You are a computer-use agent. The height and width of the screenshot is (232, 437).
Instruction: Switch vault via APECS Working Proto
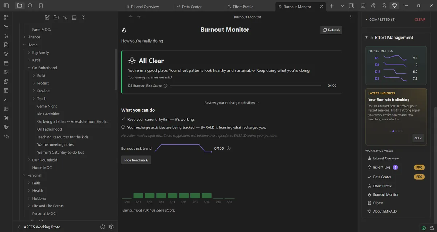coord(42,227)
